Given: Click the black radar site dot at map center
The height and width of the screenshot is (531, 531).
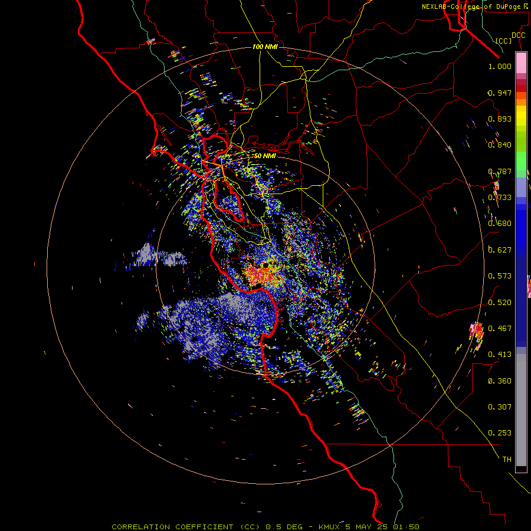Looking at the screenshot, I should [x=266, y=265].
